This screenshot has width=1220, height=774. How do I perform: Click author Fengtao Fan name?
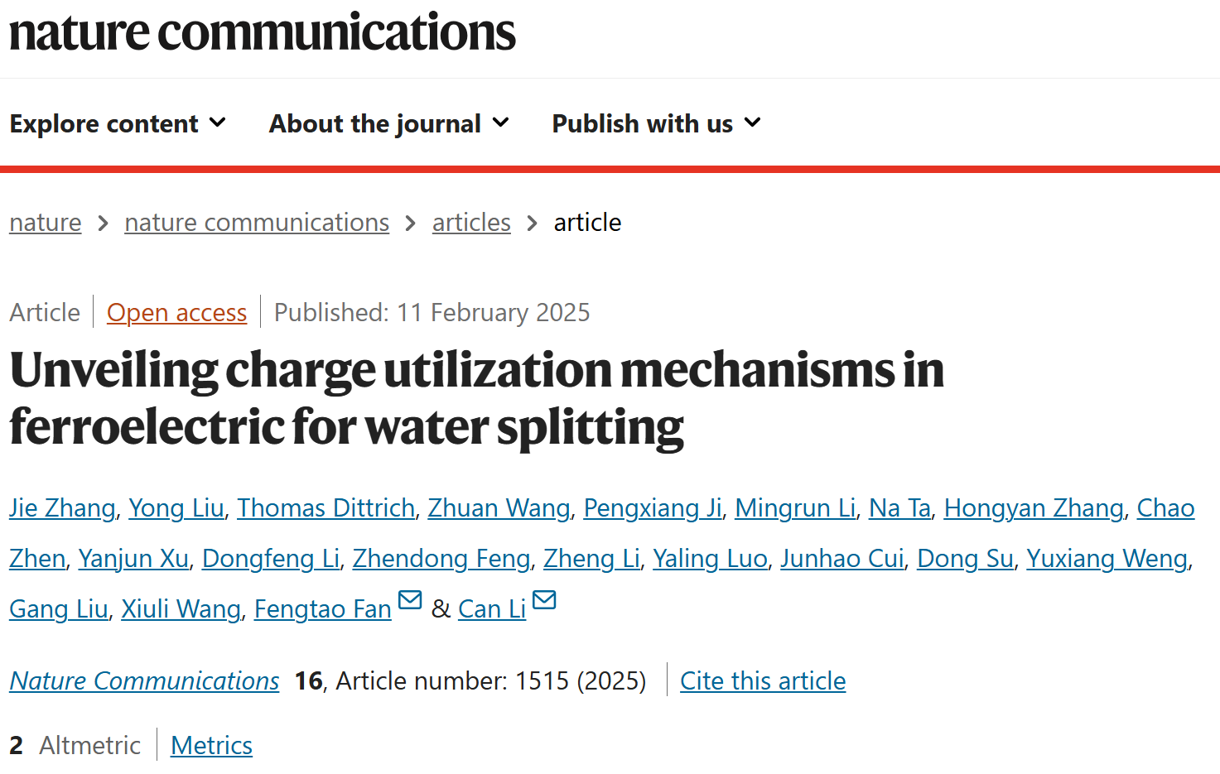(323, 609)
